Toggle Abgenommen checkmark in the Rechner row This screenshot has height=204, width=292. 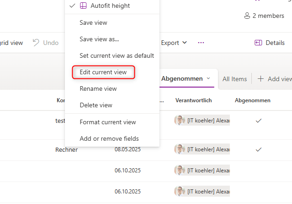[x=259, y=149]
